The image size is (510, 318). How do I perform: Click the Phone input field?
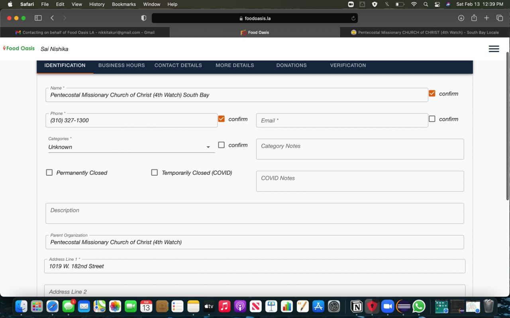tap(131, 120)
